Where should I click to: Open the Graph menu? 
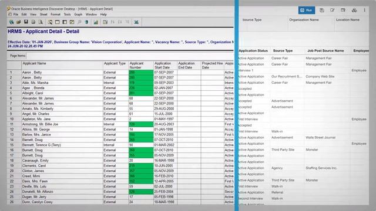coord(78,14)
